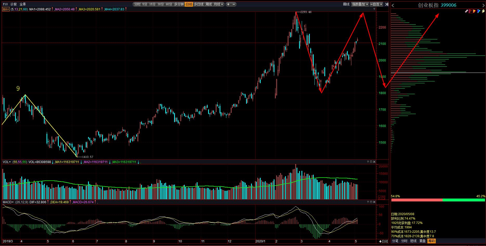This screenshot has height=246, width=486.
Task: Go to next stock in side panel
Action: point(483,5)
